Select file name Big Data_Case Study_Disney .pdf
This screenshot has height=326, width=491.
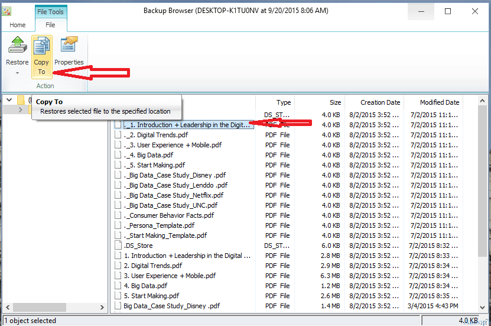pyautogui.click(x=171, y=306)
